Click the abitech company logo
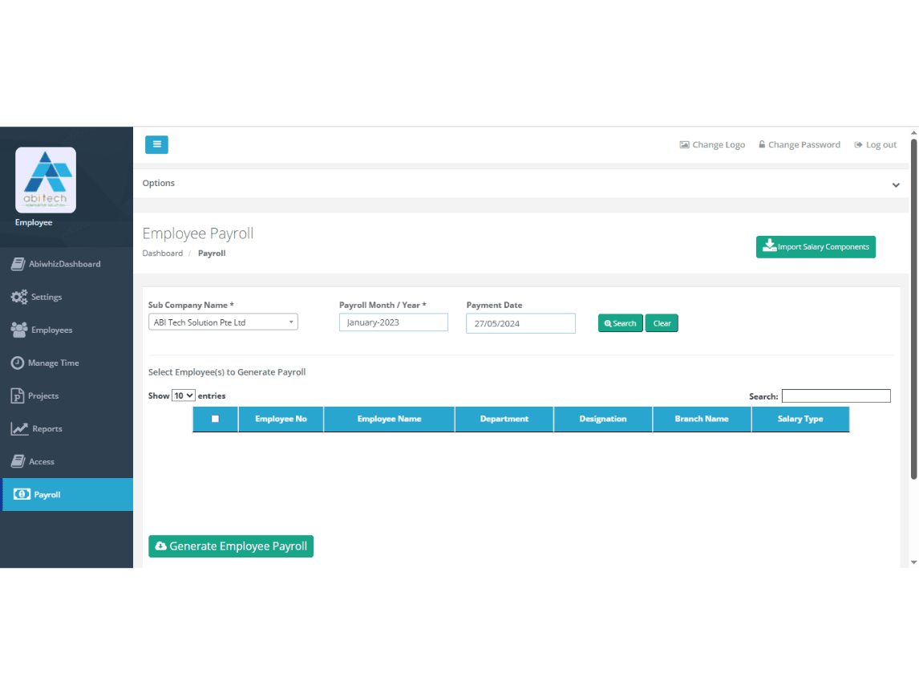919x681 pixels. point(46,180)
